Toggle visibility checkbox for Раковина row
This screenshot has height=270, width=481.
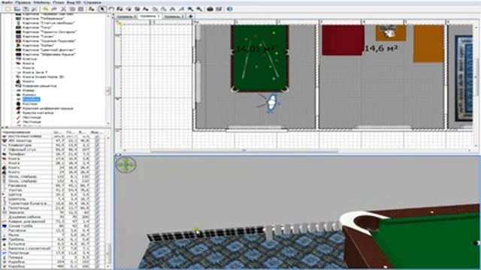[x=97, y=186]
